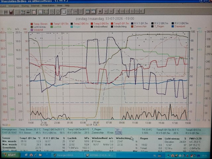The width and height of the screenshot is (212, 159).
Task: Click the Zonneschijn legend entry
Action: 139,26
